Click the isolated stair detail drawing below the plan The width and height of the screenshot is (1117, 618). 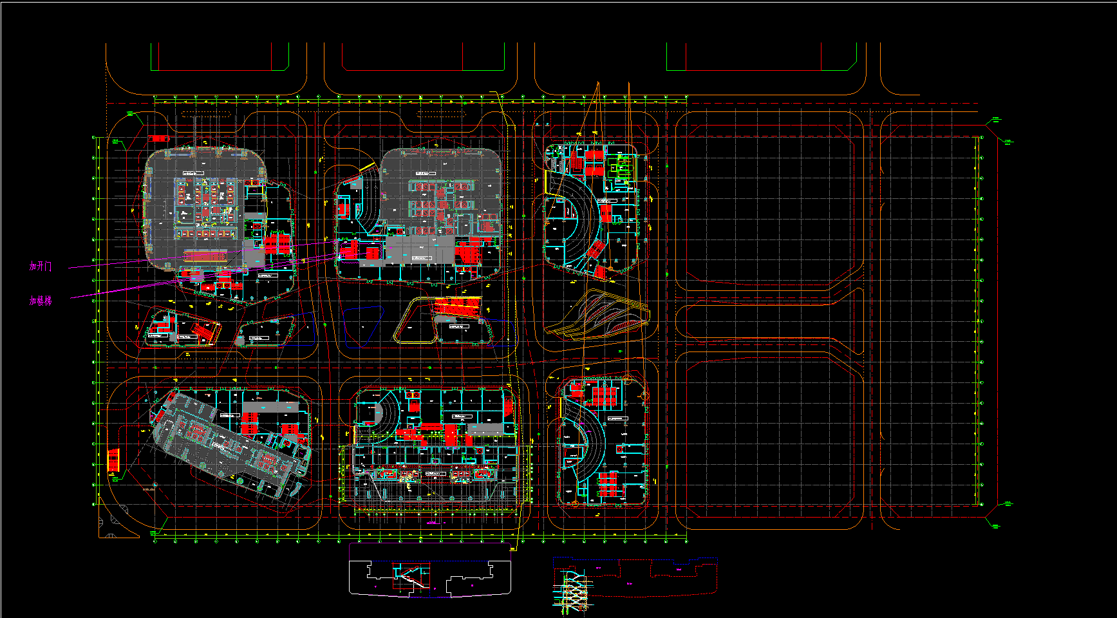[409, 576]
